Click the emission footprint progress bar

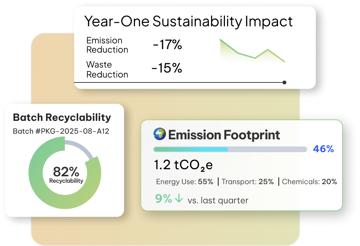point(230,149)
